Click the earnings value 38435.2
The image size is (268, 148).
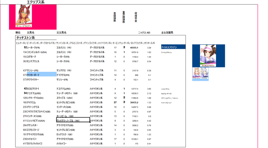click(x=134, y=103)
